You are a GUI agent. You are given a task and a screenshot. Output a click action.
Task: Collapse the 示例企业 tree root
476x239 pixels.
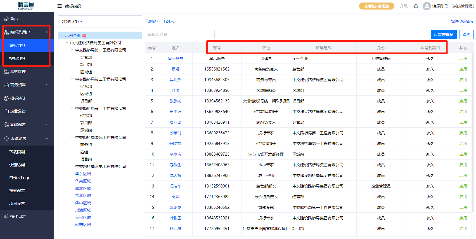tap(62, 36)
